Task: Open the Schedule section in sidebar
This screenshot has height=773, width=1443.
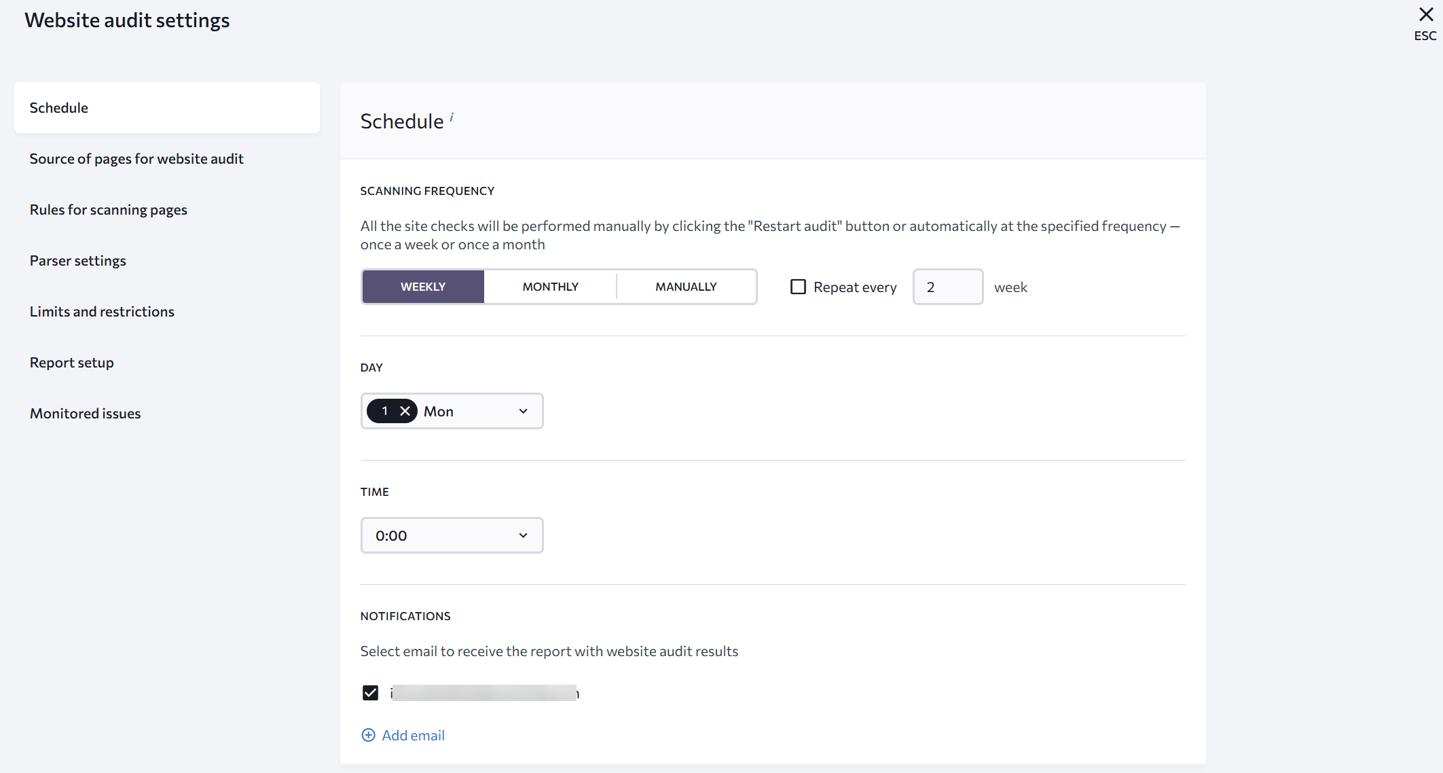Action: [167, 108]
